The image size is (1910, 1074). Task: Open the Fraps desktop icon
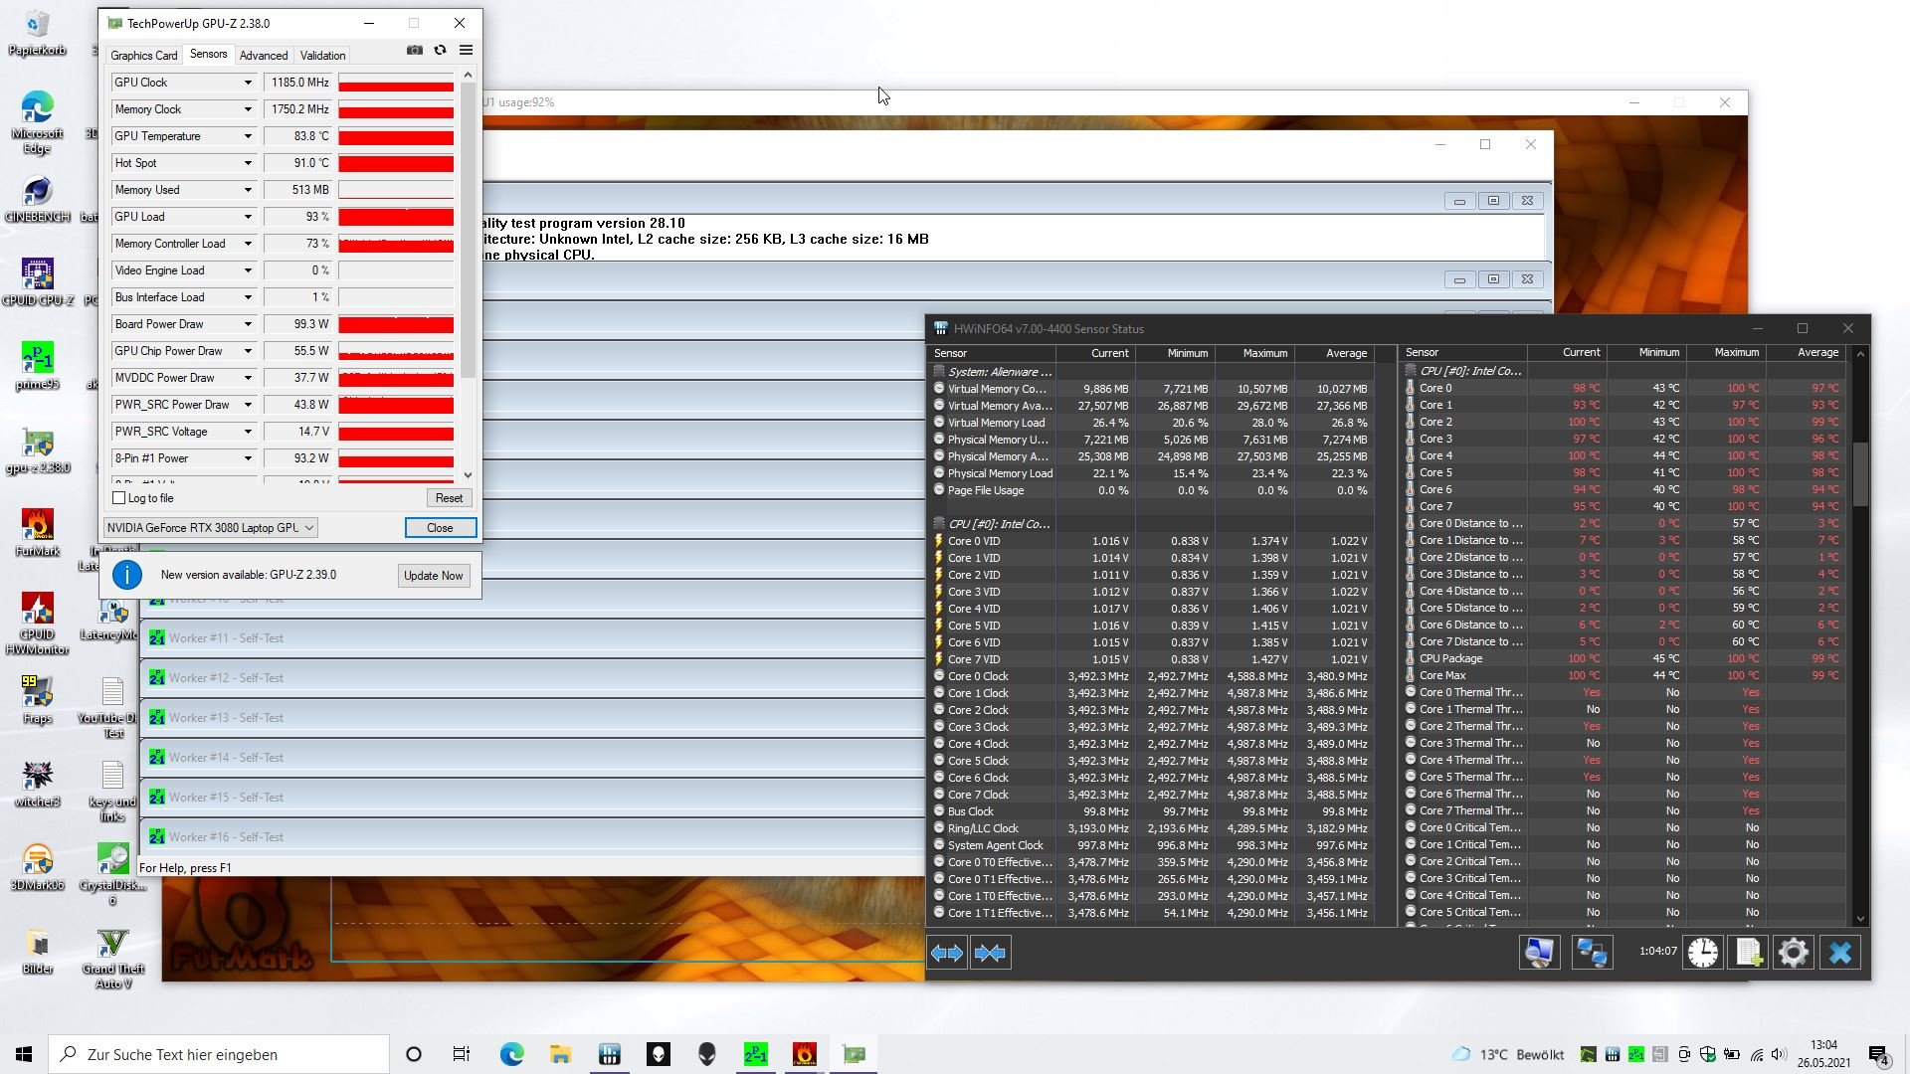[x=38, y=699]
